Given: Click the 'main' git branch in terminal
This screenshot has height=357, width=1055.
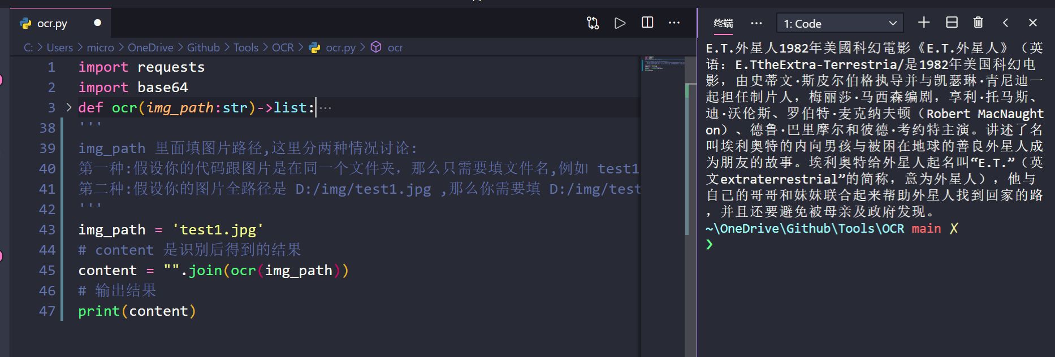Looking at the screenshot, I should pos(926,229).
